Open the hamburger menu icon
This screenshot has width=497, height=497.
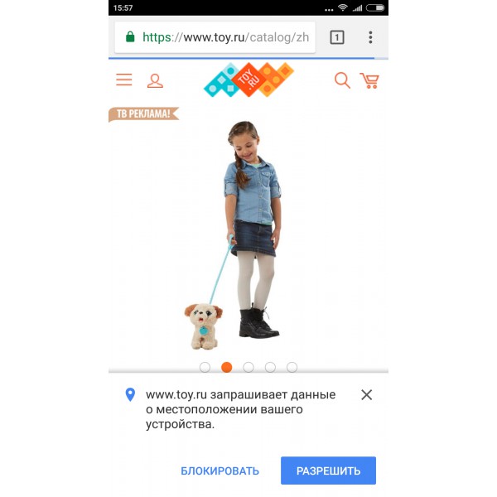(x=124, y=80)
